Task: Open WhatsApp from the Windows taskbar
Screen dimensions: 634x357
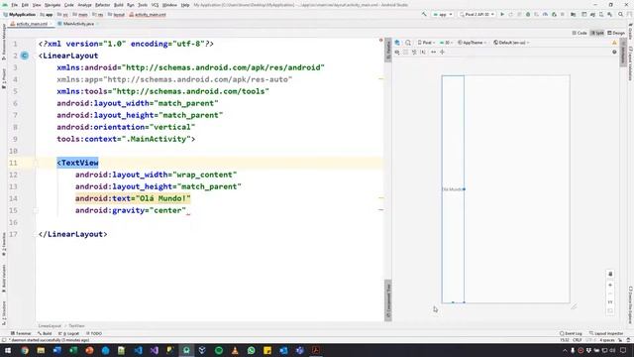Action: tap(251, 350)
